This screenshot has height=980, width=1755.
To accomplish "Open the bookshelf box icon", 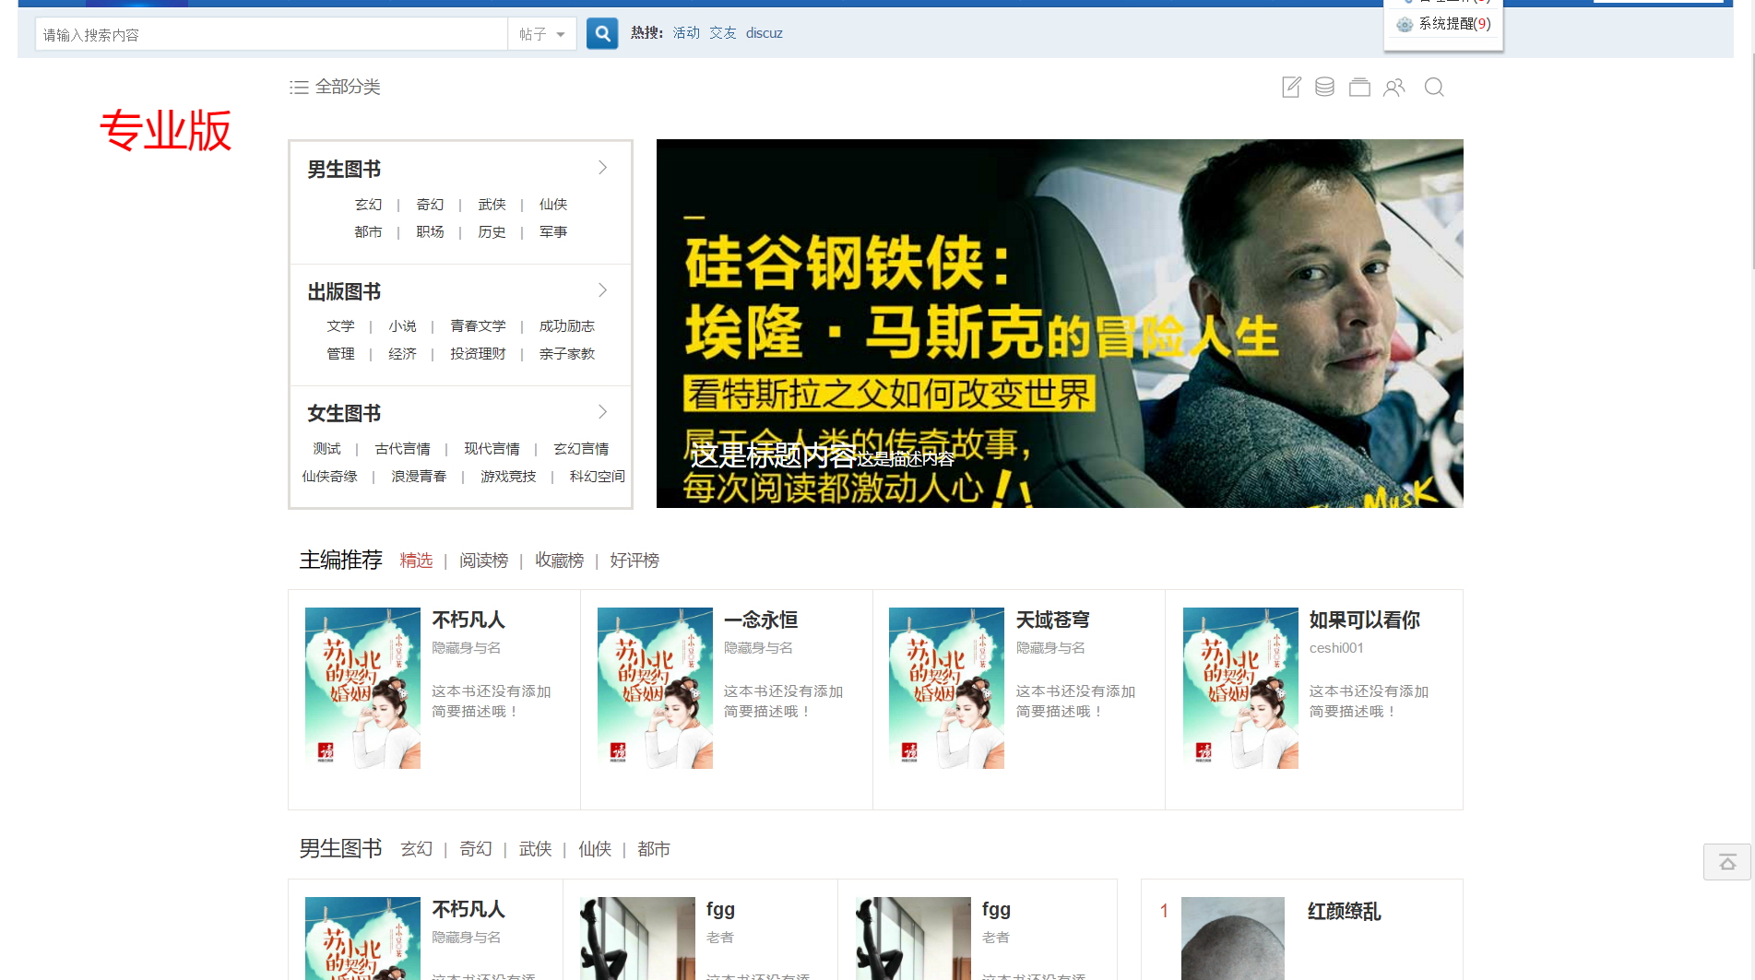I will 1359,88.
